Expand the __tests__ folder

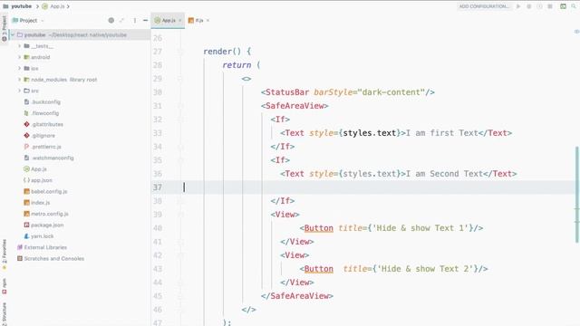point(20,46)
